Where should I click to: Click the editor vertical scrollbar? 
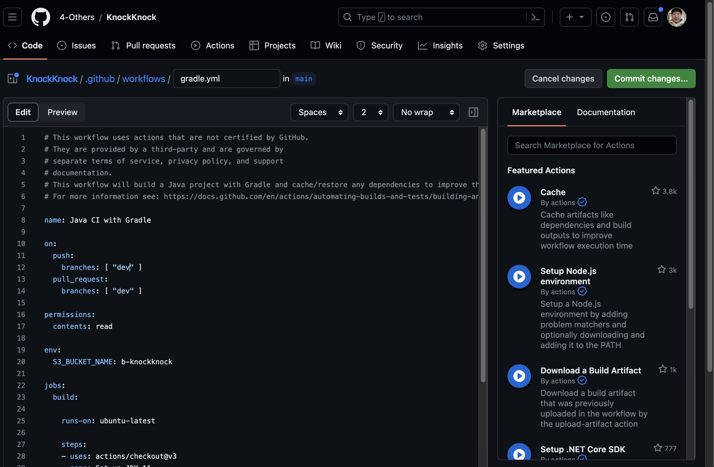(483, 255)
